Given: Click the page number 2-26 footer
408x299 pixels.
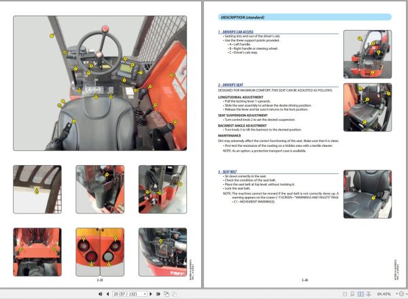Looking at the screenshot, I should [305, 280].
